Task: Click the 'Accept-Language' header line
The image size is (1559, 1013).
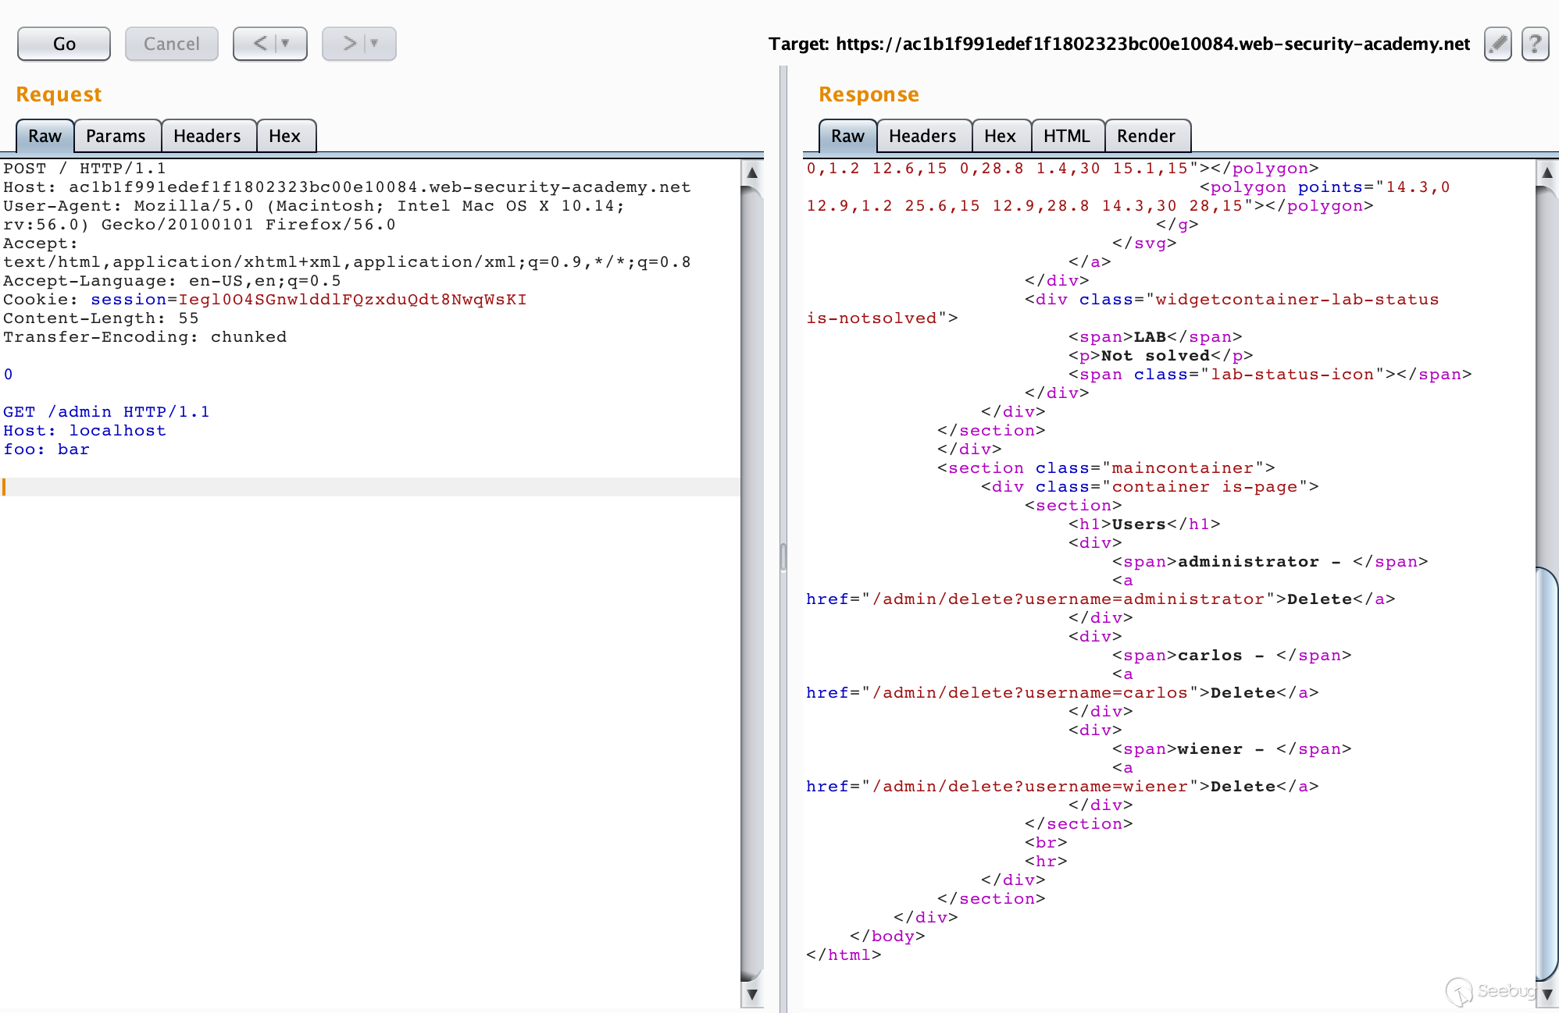Action: tap(172, 281)
